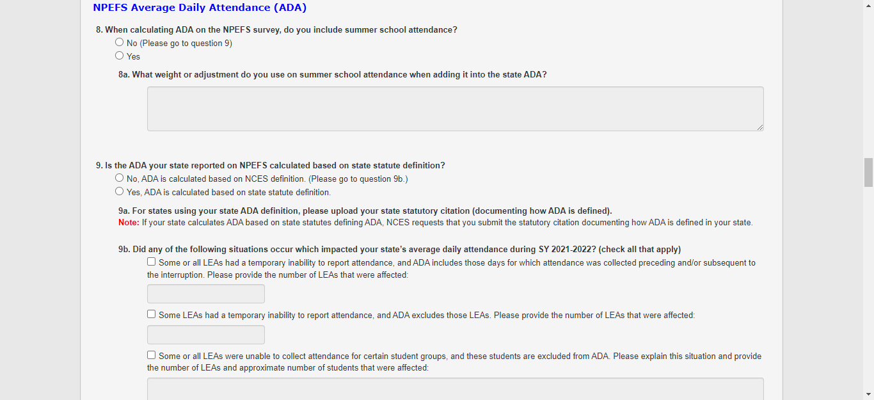874x400 pixels.
Task: Click the scrollbar down arrow
Action: point(868,394)
